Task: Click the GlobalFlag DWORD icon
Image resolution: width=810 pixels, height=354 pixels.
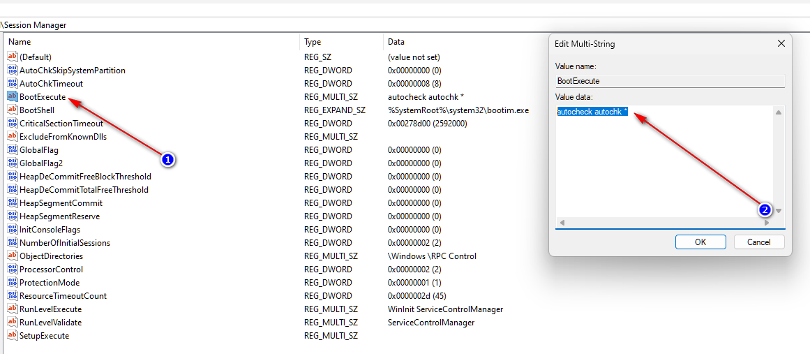Action: [13, 150]
